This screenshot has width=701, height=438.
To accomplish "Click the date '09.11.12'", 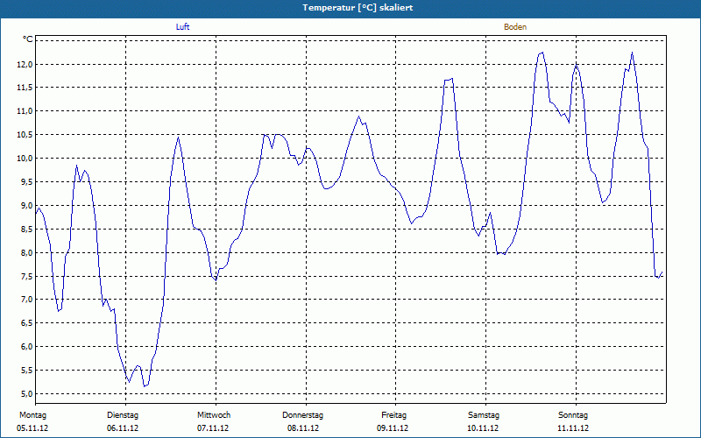I will coord(393,428).
